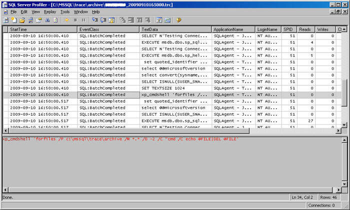Click the yellow Start arrow icon
Screen dimensions: 350x210
pyautogui.click(x=66, y=21)
